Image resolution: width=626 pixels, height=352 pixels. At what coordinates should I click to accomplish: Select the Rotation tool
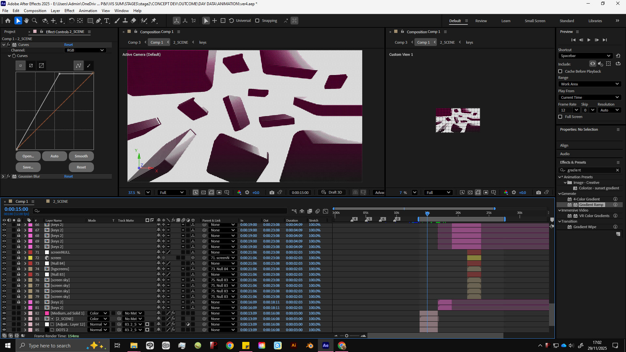pyautogui.click(x=71, y=21)
